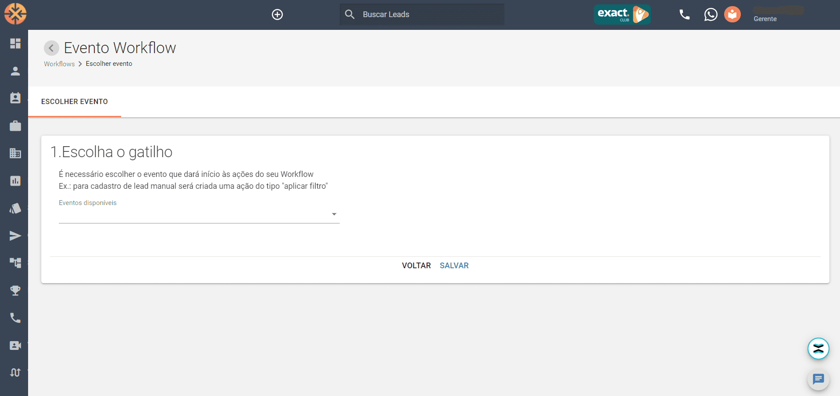Click the SALVAR button
Image resolution: width=840 pixels, height=396 pixels.
pos(454,266)
